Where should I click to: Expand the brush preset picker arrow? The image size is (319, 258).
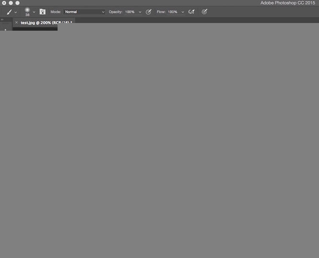point(34,12)
